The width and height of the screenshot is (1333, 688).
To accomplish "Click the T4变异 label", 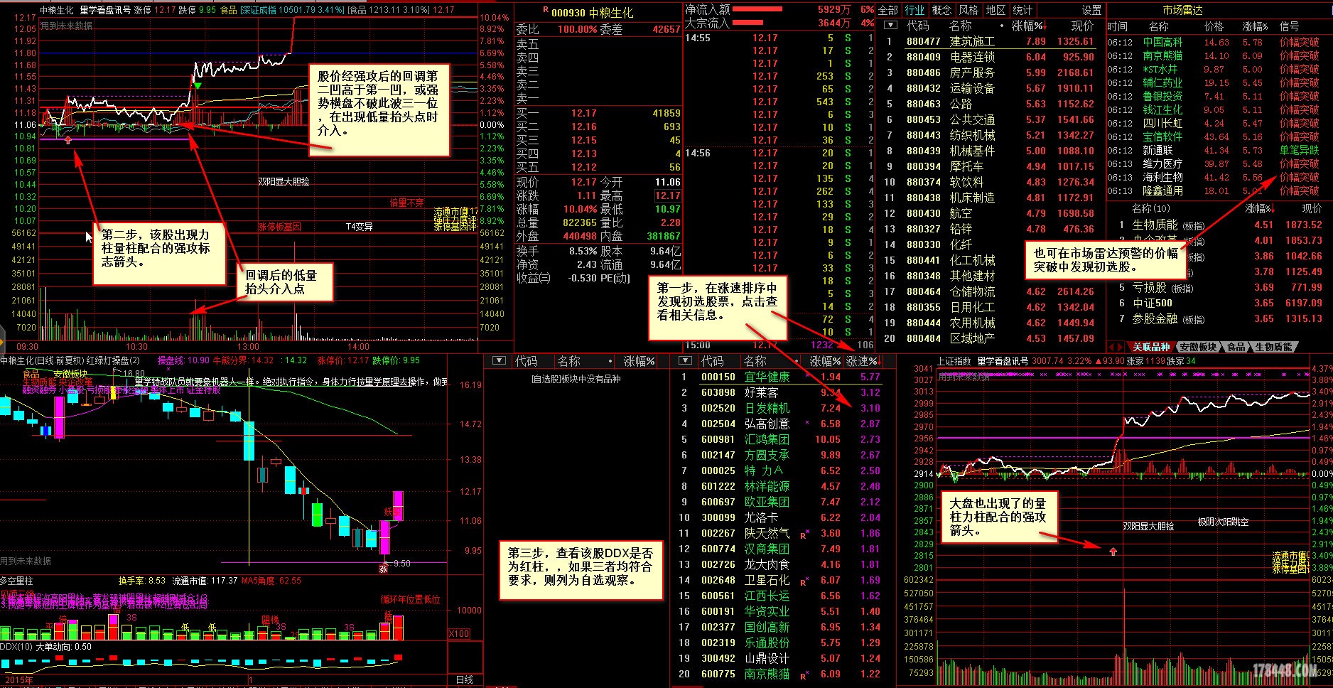I will [359, 227].
